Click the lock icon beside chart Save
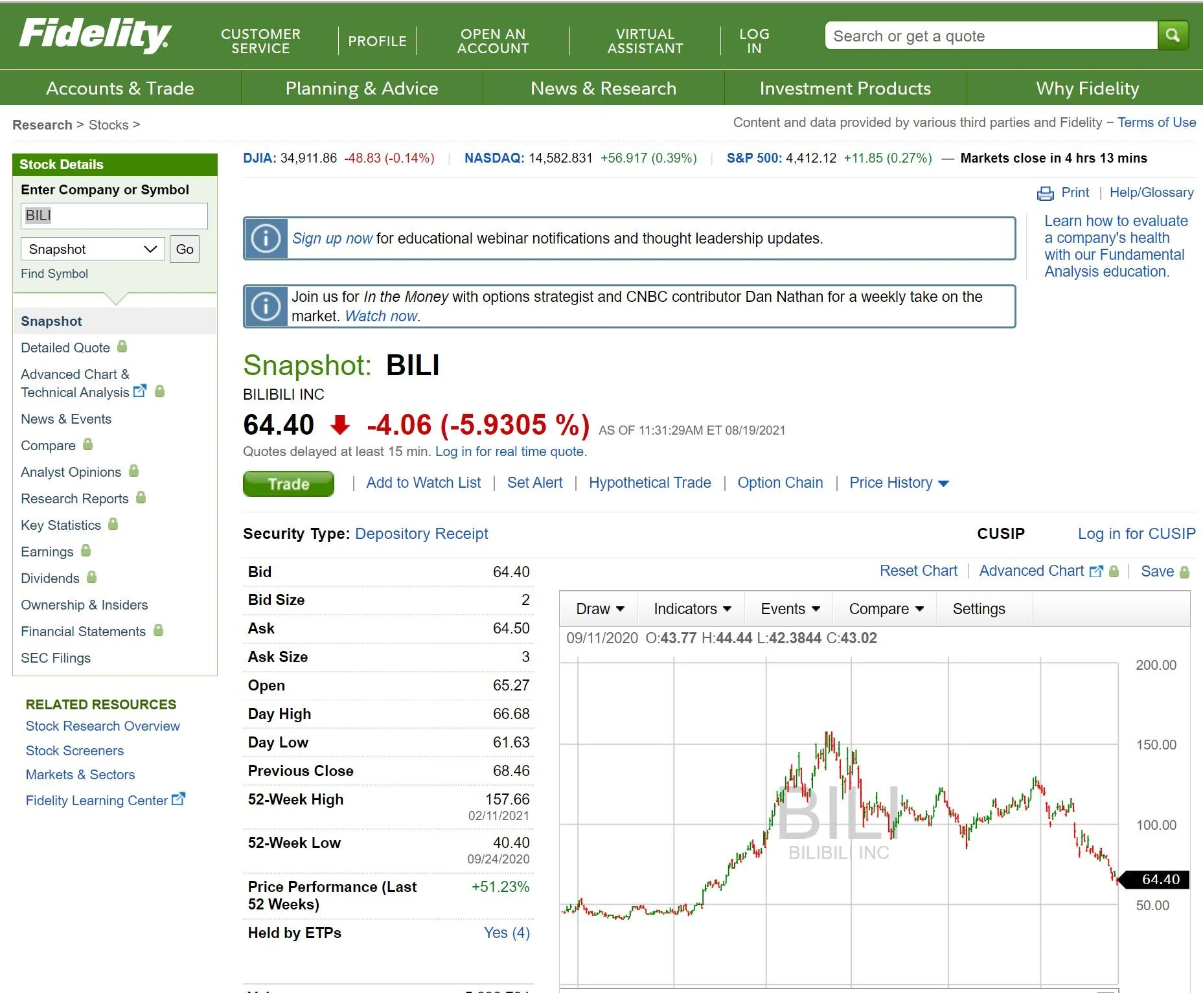 click(1185, 572)
